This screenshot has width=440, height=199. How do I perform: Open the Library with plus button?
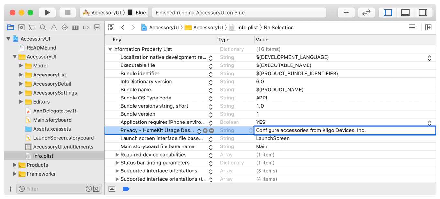click(346, 13)
